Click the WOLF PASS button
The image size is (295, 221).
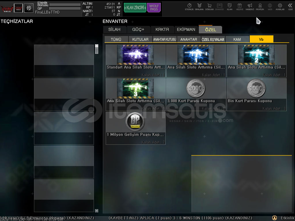[154, 8]
